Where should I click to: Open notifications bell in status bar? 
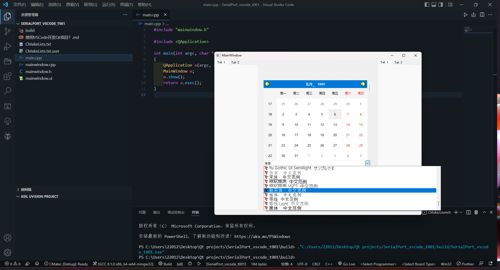coord(490,264)
